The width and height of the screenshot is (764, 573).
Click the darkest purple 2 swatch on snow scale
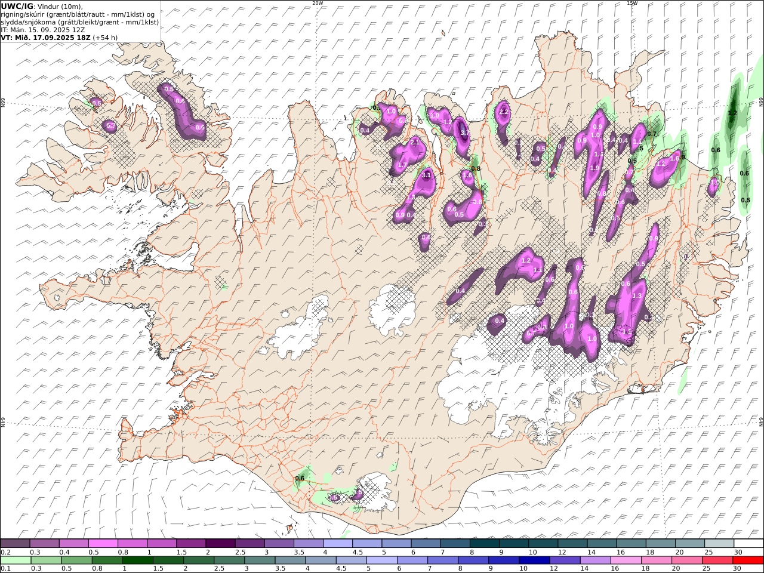(220, 544)
